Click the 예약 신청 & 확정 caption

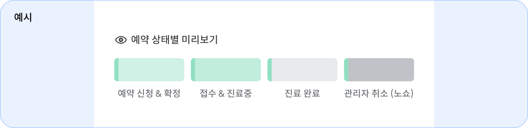(149, 93)
